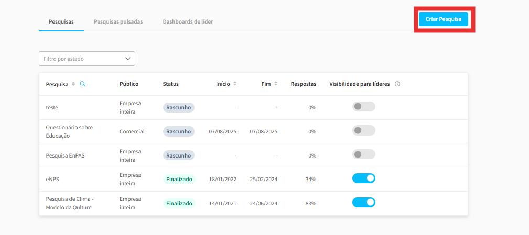Click start date 18/01/2022

click(x=223, y=180)
